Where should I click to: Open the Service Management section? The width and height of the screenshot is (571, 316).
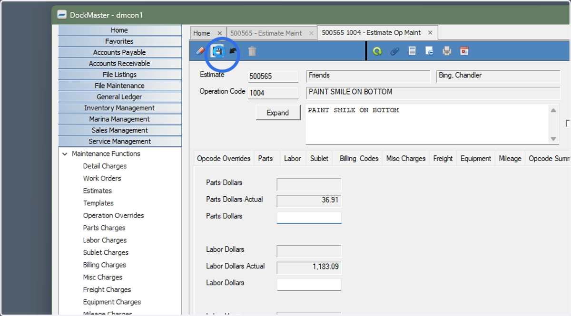pos(119,141)
